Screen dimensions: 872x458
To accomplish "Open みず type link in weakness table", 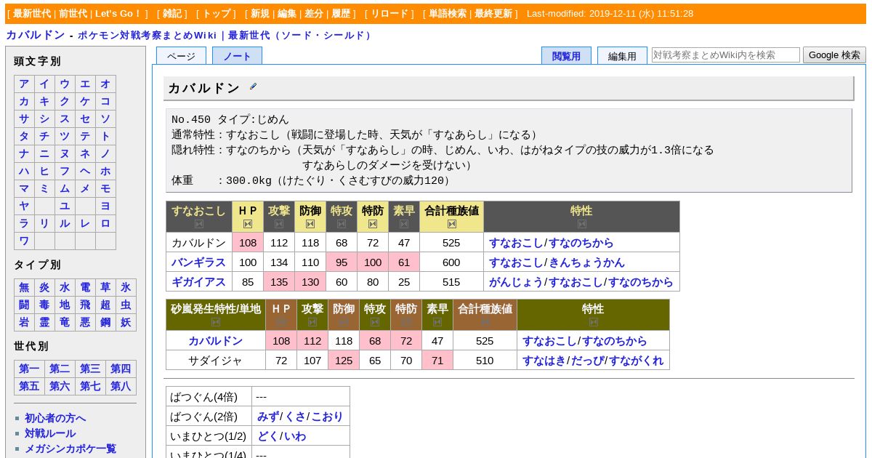I will click(268, 417).
